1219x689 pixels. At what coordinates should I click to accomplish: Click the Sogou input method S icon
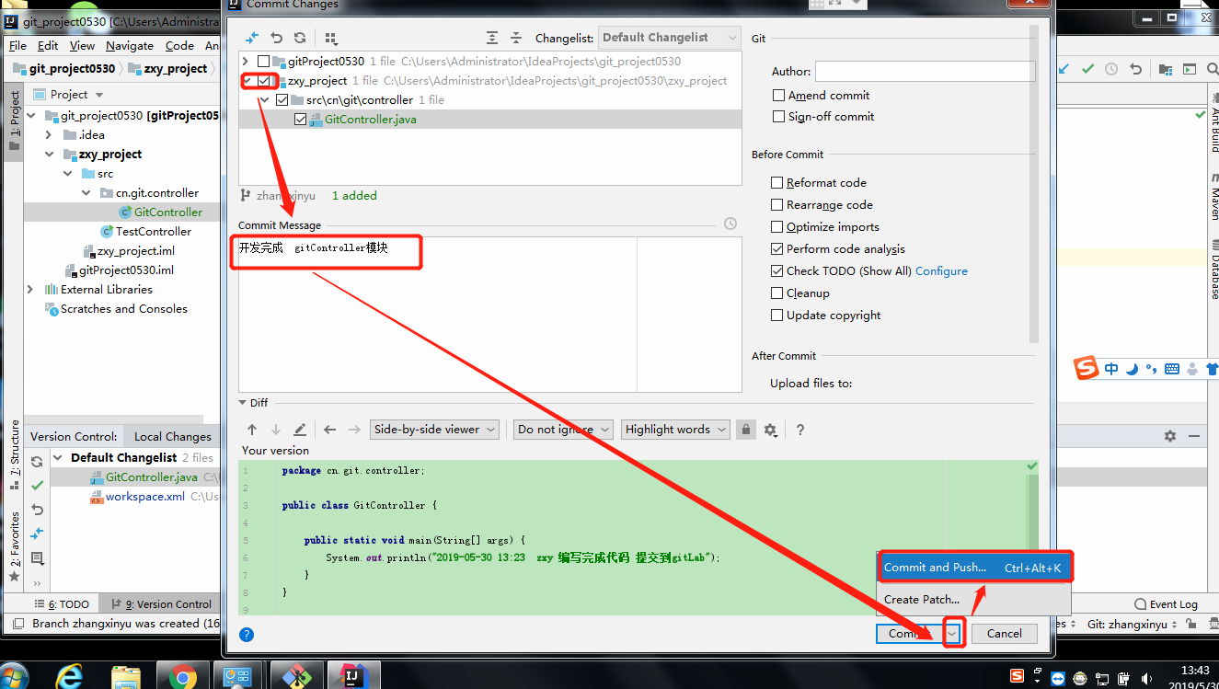[1087, 369]
